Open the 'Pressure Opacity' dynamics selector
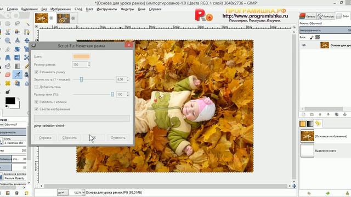Screen dimensions: 351x197 (14, 178)
